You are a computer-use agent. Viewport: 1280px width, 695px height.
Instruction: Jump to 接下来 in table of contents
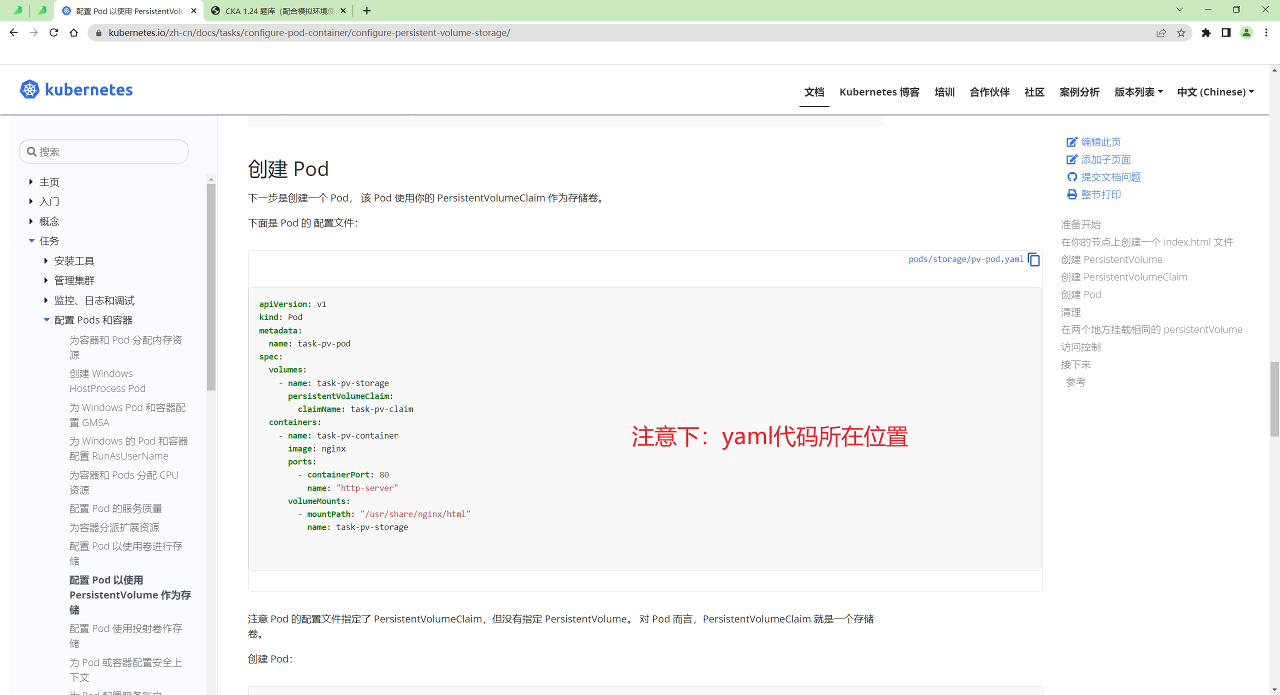click(1076, 364)
